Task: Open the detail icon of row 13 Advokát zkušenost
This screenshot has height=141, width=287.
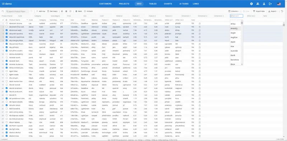Action: coord(199,64)
